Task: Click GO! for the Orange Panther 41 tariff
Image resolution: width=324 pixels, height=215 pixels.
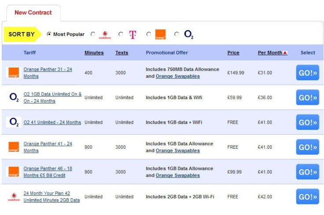Action: 307,147
